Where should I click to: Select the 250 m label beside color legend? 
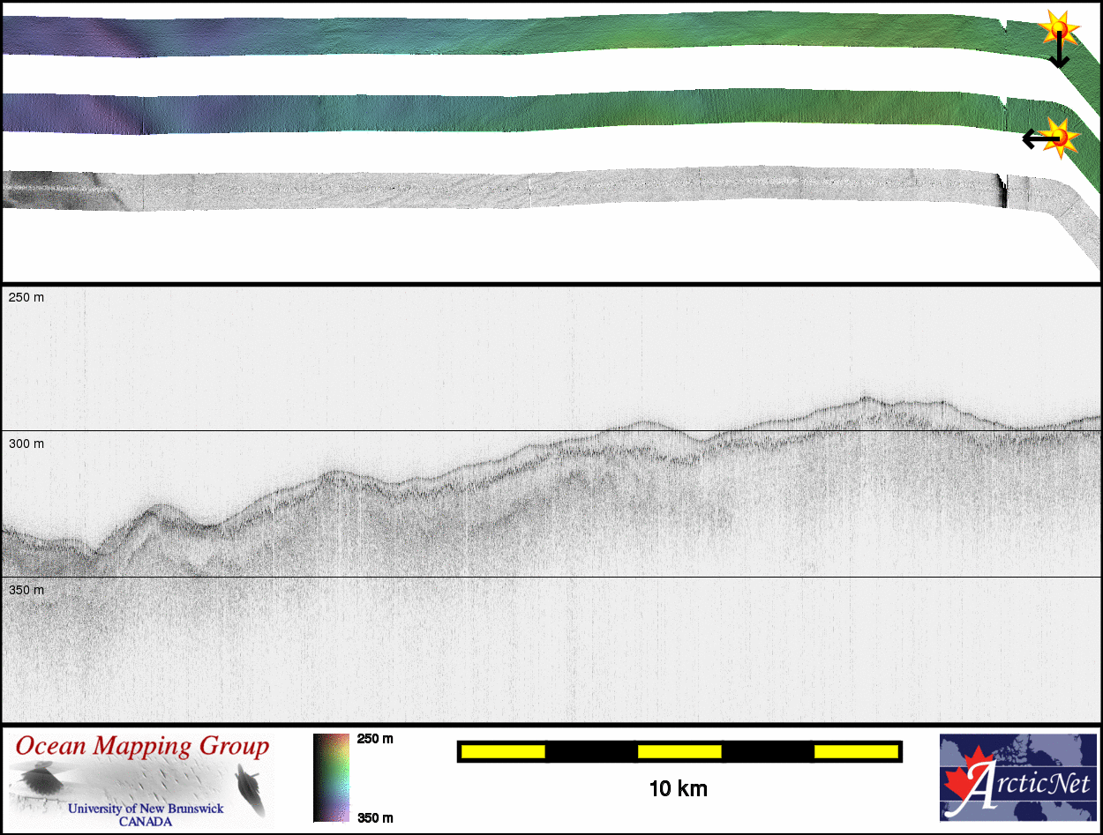tap(375, 739)
